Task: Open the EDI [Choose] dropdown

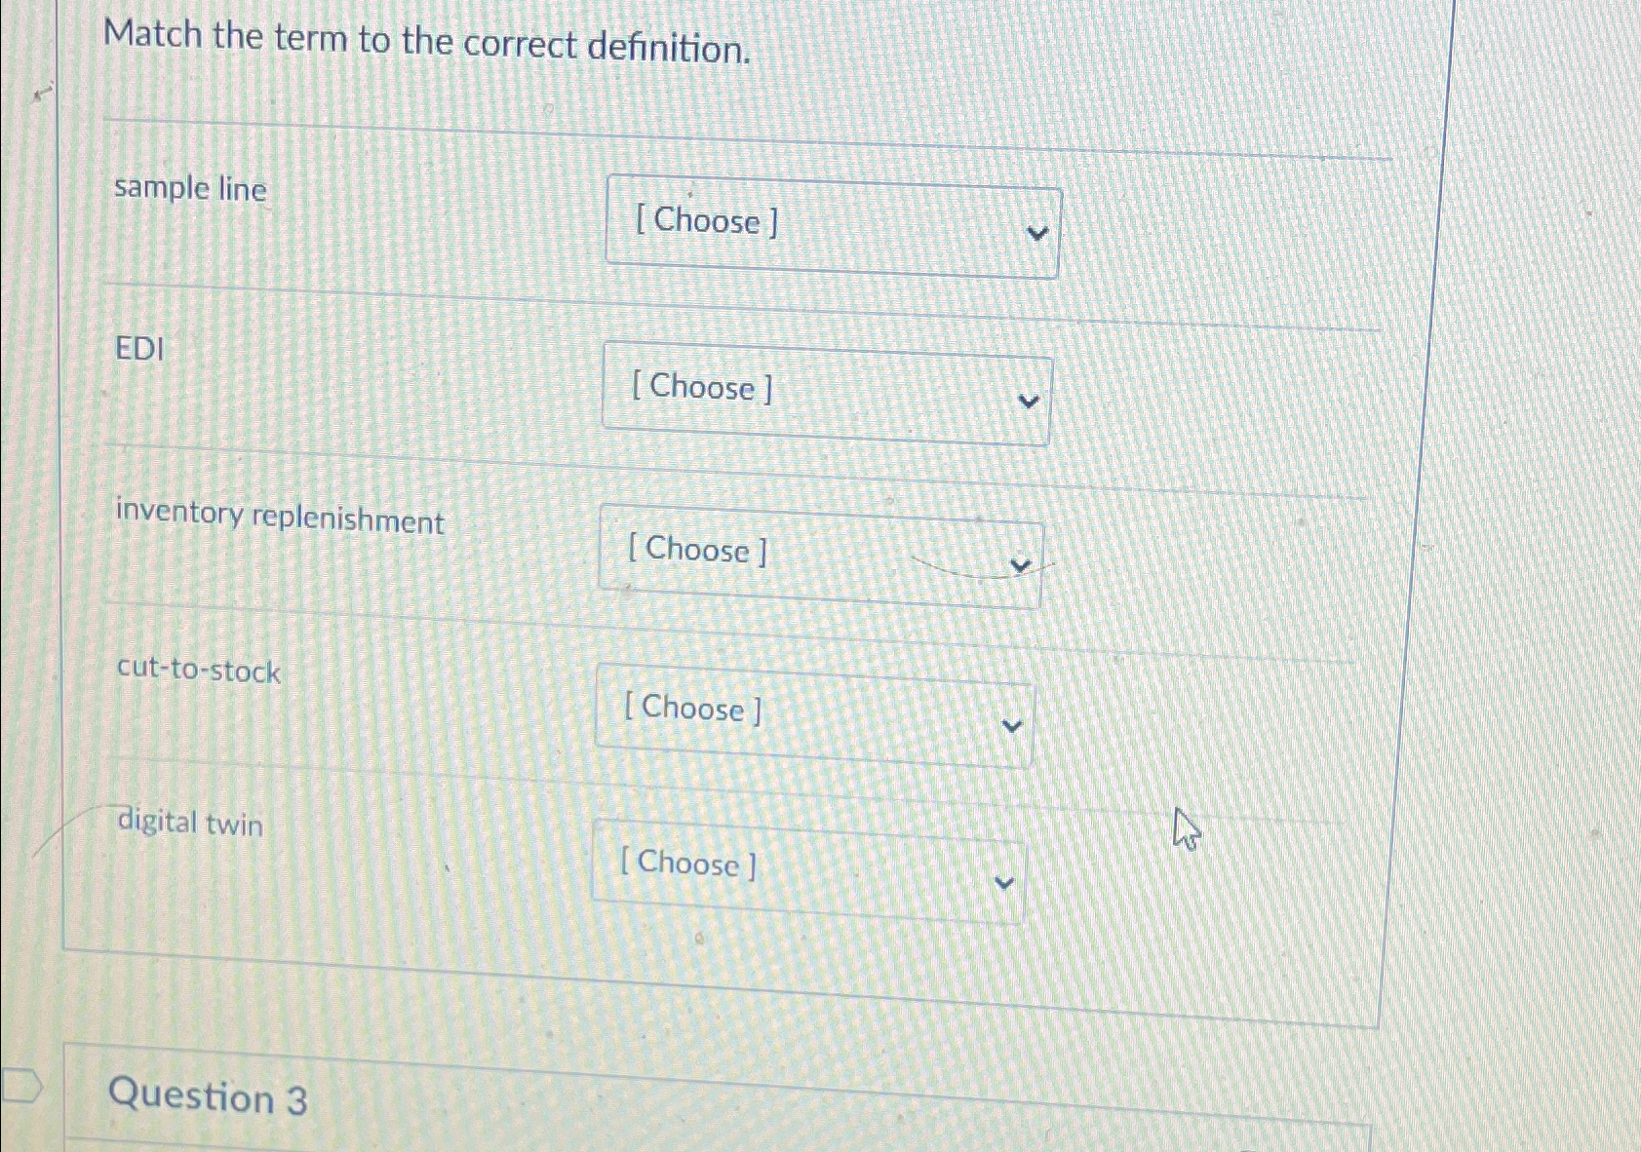Action: [825, 392]
